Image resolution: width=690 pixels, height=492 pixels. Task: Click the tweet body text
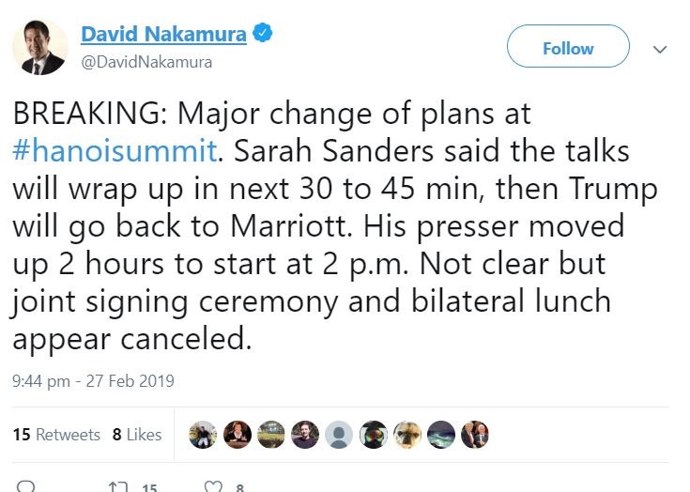[329, 225]
